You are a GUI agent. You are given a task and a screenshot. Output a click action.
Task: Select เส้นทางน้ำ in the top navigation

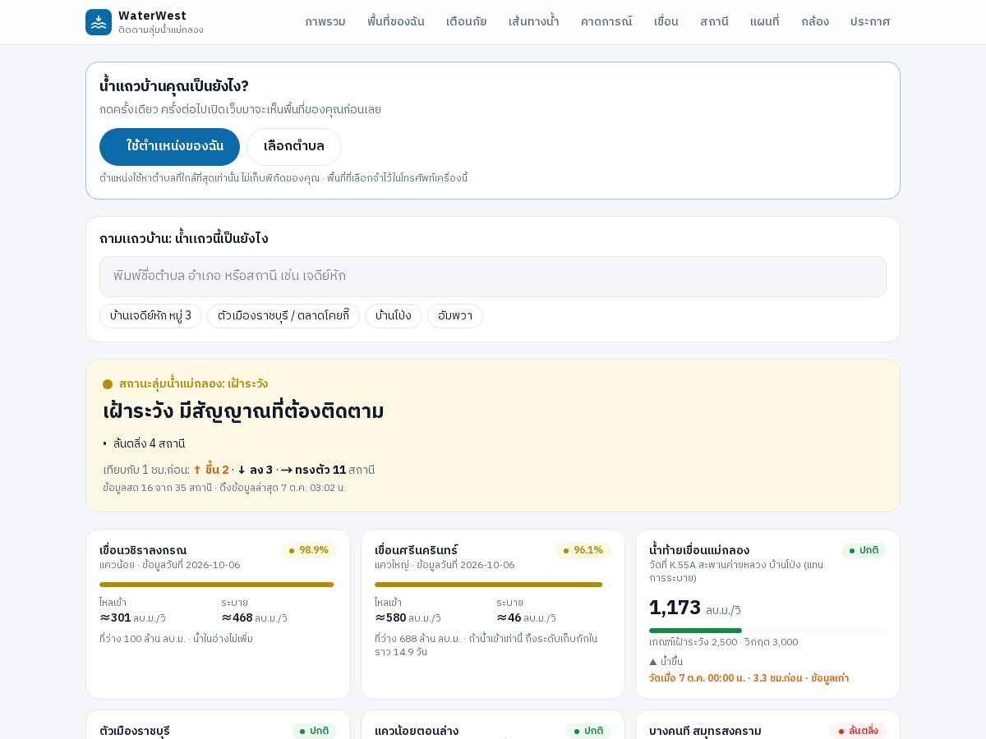point(534,22)
